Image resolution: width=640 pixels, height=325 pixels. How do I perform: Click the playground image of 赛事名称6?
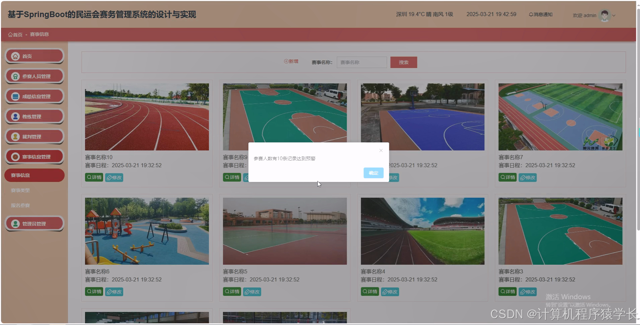tap(147, 231)
